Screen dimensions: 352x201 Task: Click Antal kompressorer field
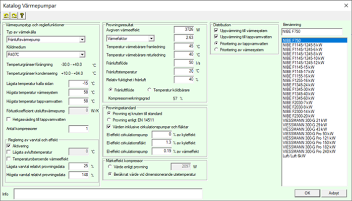(79, 129)
